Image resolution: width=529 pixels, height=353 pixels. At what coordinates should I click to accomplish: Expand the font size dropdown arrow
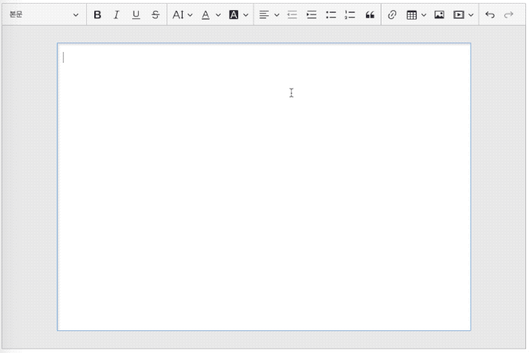pyautogui.click(x=190, y=15)
